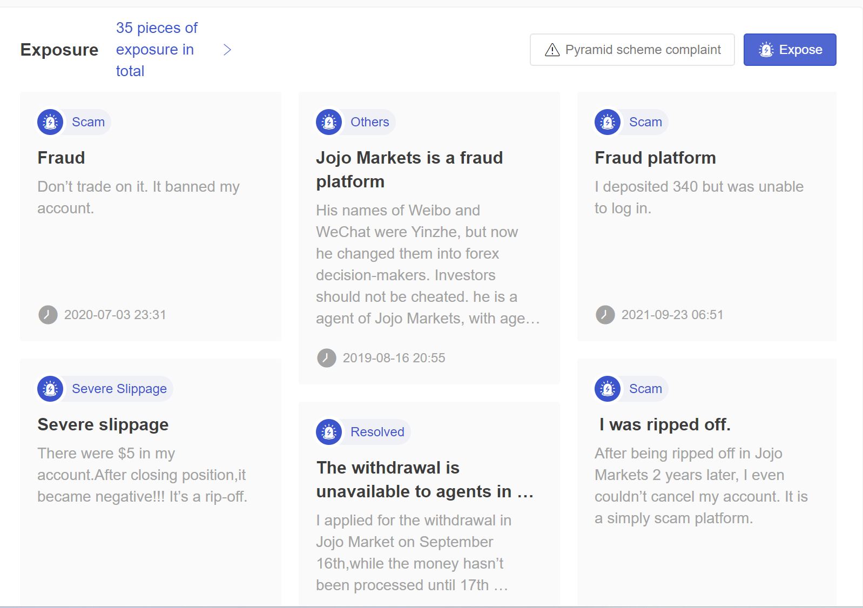863x608 pixels.
Task: Click the Exposure section heading
Action: pos(59,50)
